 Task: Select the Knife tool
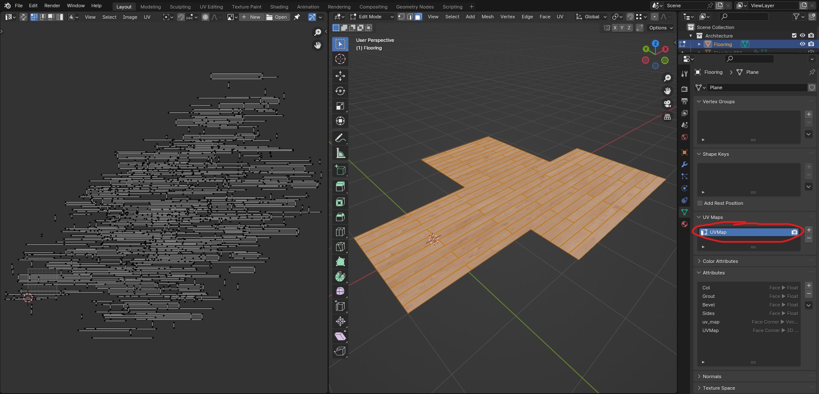pyautogui.click(x=340, y=247)
